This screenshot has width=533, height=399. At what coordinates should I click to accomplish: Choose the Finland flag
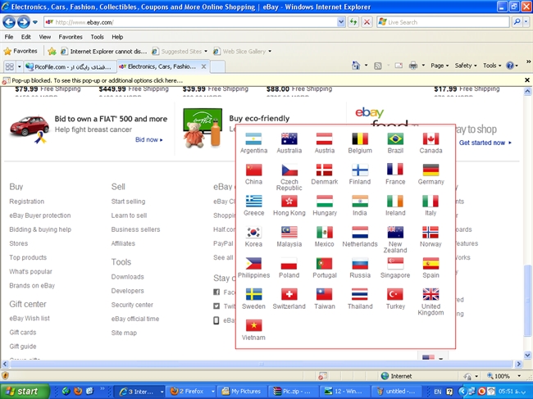pos(360,170)
